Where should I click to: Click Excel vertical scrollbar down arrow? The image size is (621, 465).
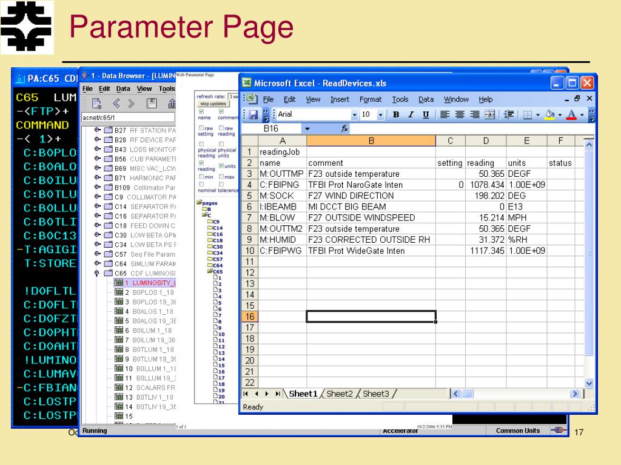(x=589, y=383)
